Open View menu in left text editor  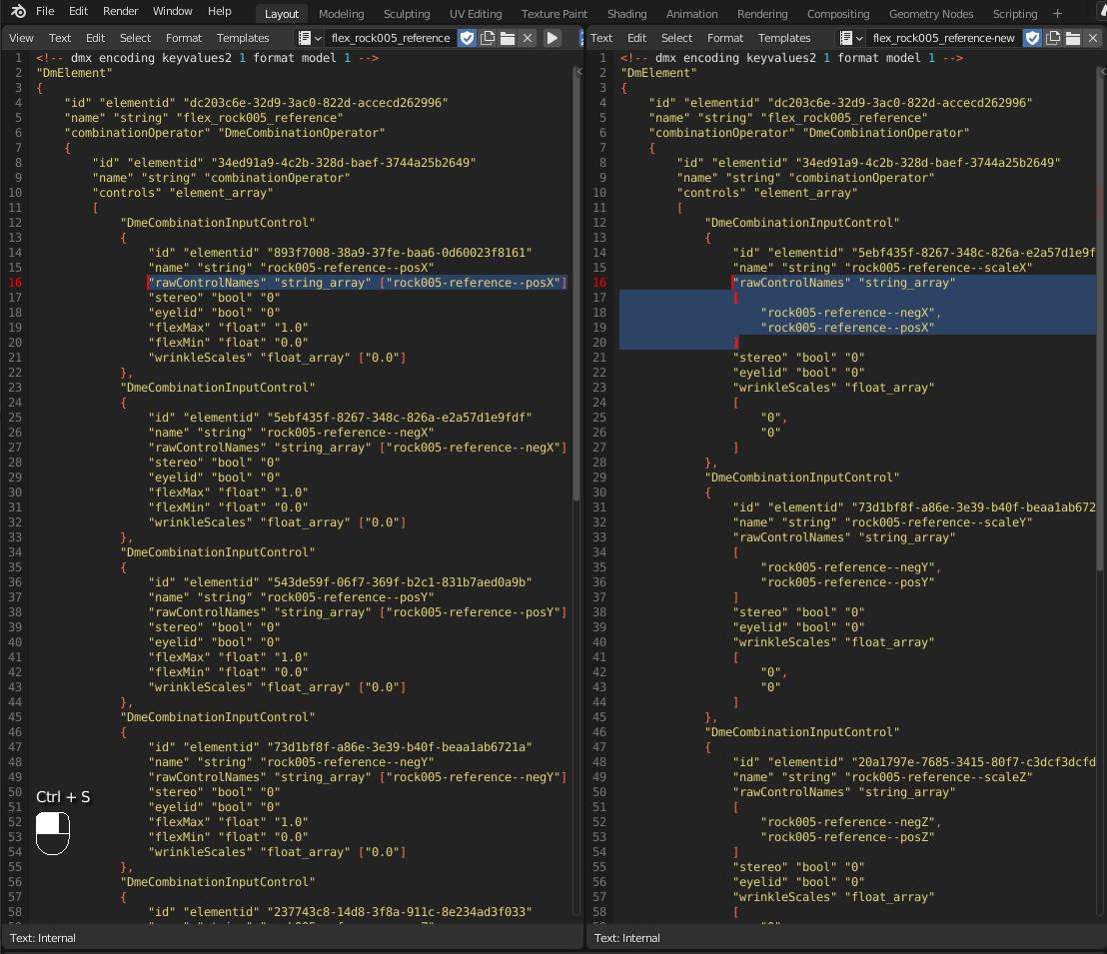pos(21,38)
